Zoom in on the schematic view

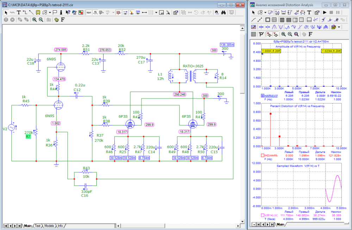34,20
